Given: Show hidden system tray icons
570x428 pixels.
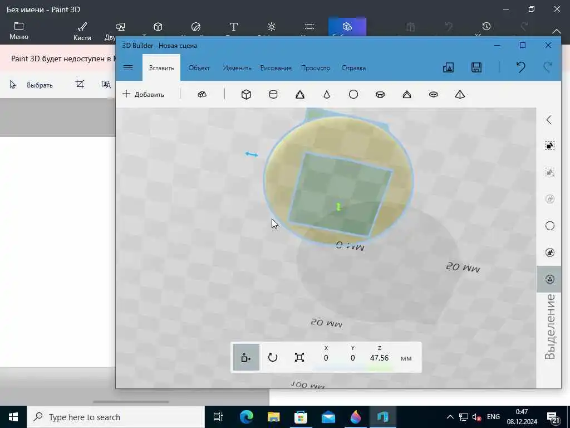Looking at the screenshot, I should pos(450,417).
